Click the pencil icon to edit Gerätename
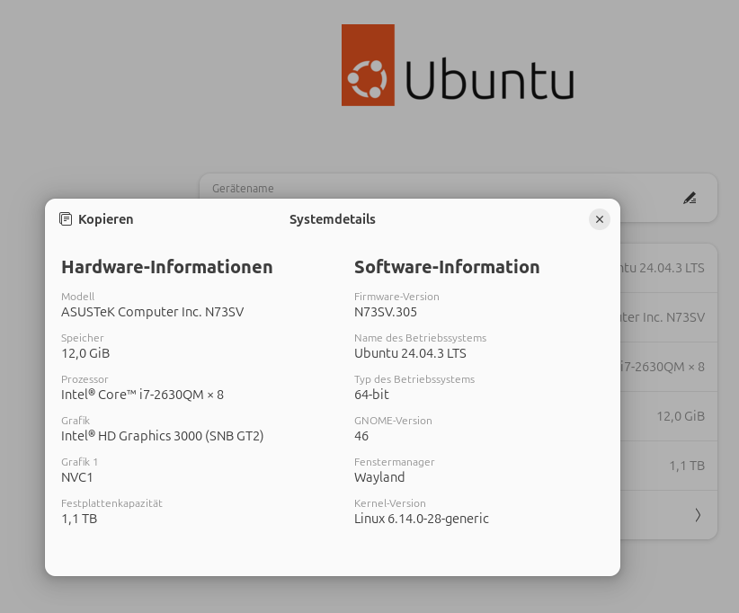Image resolution: width=739 pixels, height=613 pixels. pyautogui.click(x=690, y=198)
